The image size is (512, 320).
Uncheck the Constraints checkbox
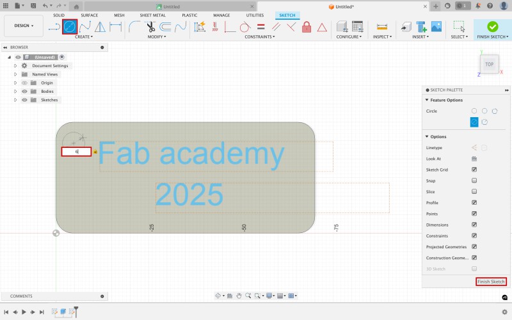pyautogui.click(x=474, y=236)
